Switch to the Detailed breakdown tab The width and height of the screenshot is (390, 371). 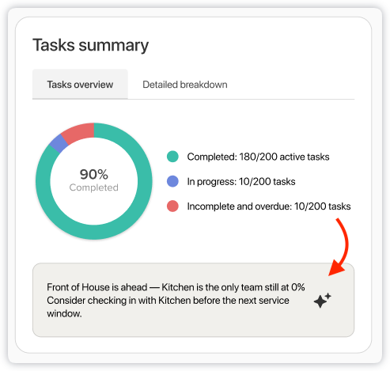coord(185,85)
